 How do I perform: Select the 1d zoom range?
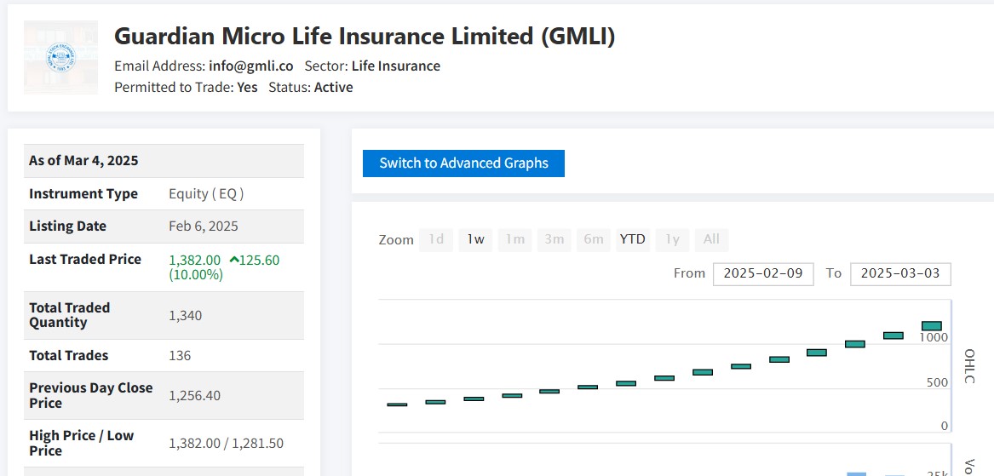(x=435, y=239)
